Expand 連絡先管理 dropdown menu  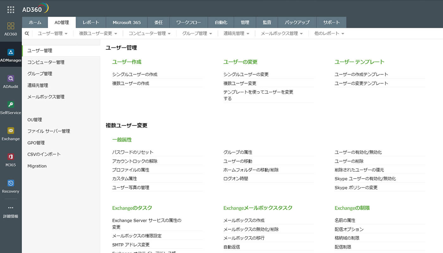pos(236,33)
